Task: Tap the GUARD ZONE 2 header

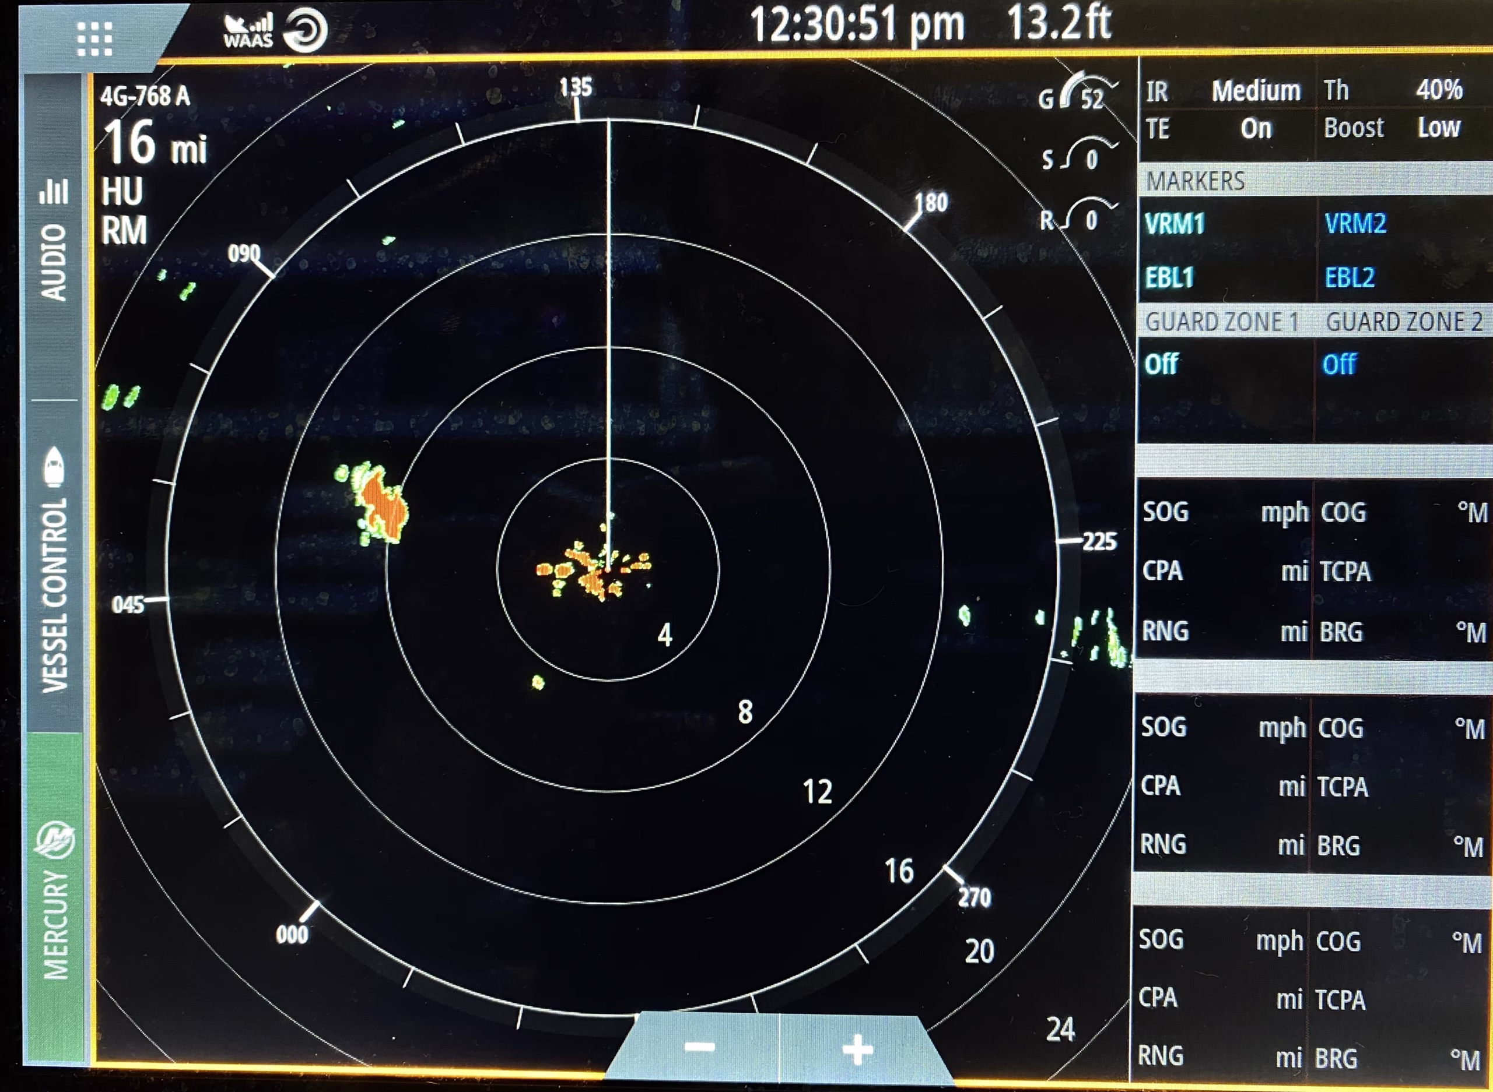Action: tap(1404, 321)
